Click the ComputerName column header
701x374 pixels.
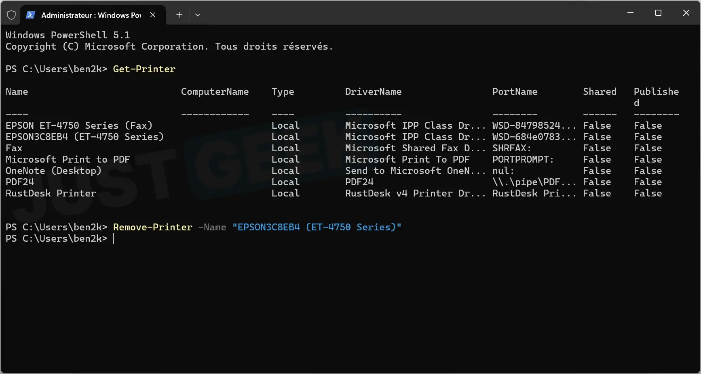tap(215, 92)
